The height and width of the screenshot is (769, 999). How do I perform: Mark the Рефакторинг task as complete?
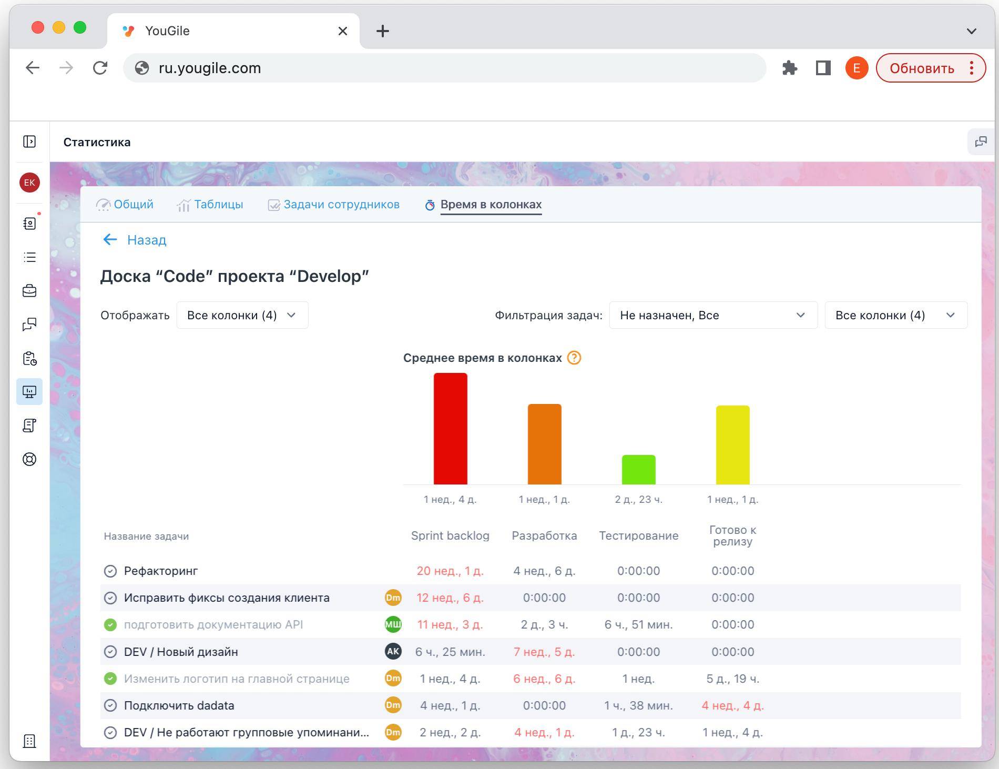click(110, 571)
